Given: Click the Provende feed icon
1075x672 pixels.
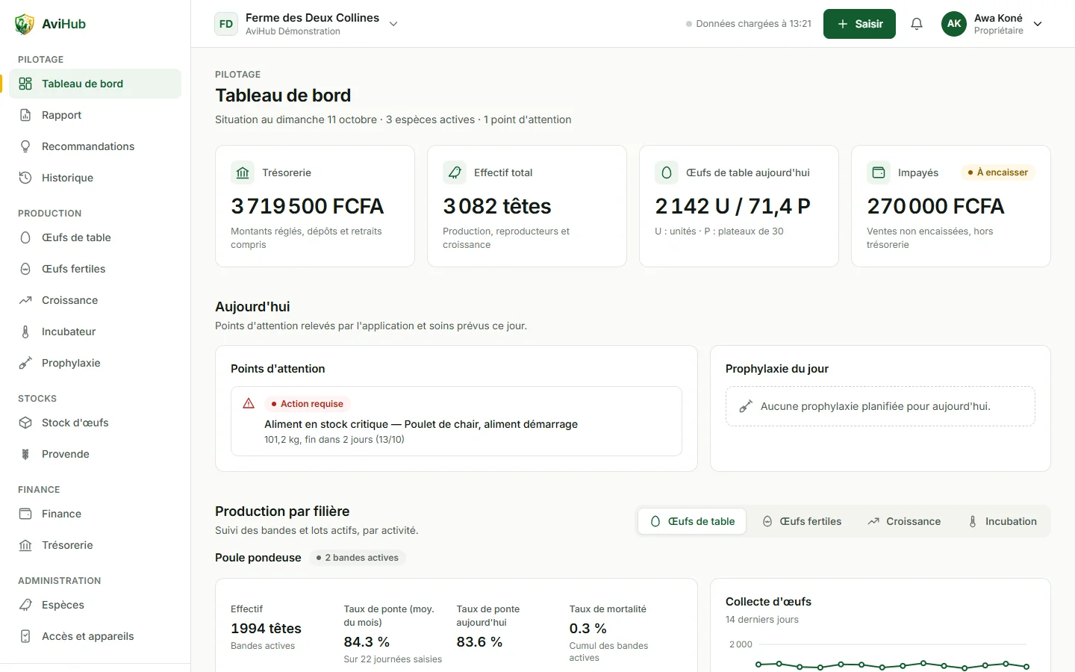Looking at the screenshot, I should (x=25, y=454).
